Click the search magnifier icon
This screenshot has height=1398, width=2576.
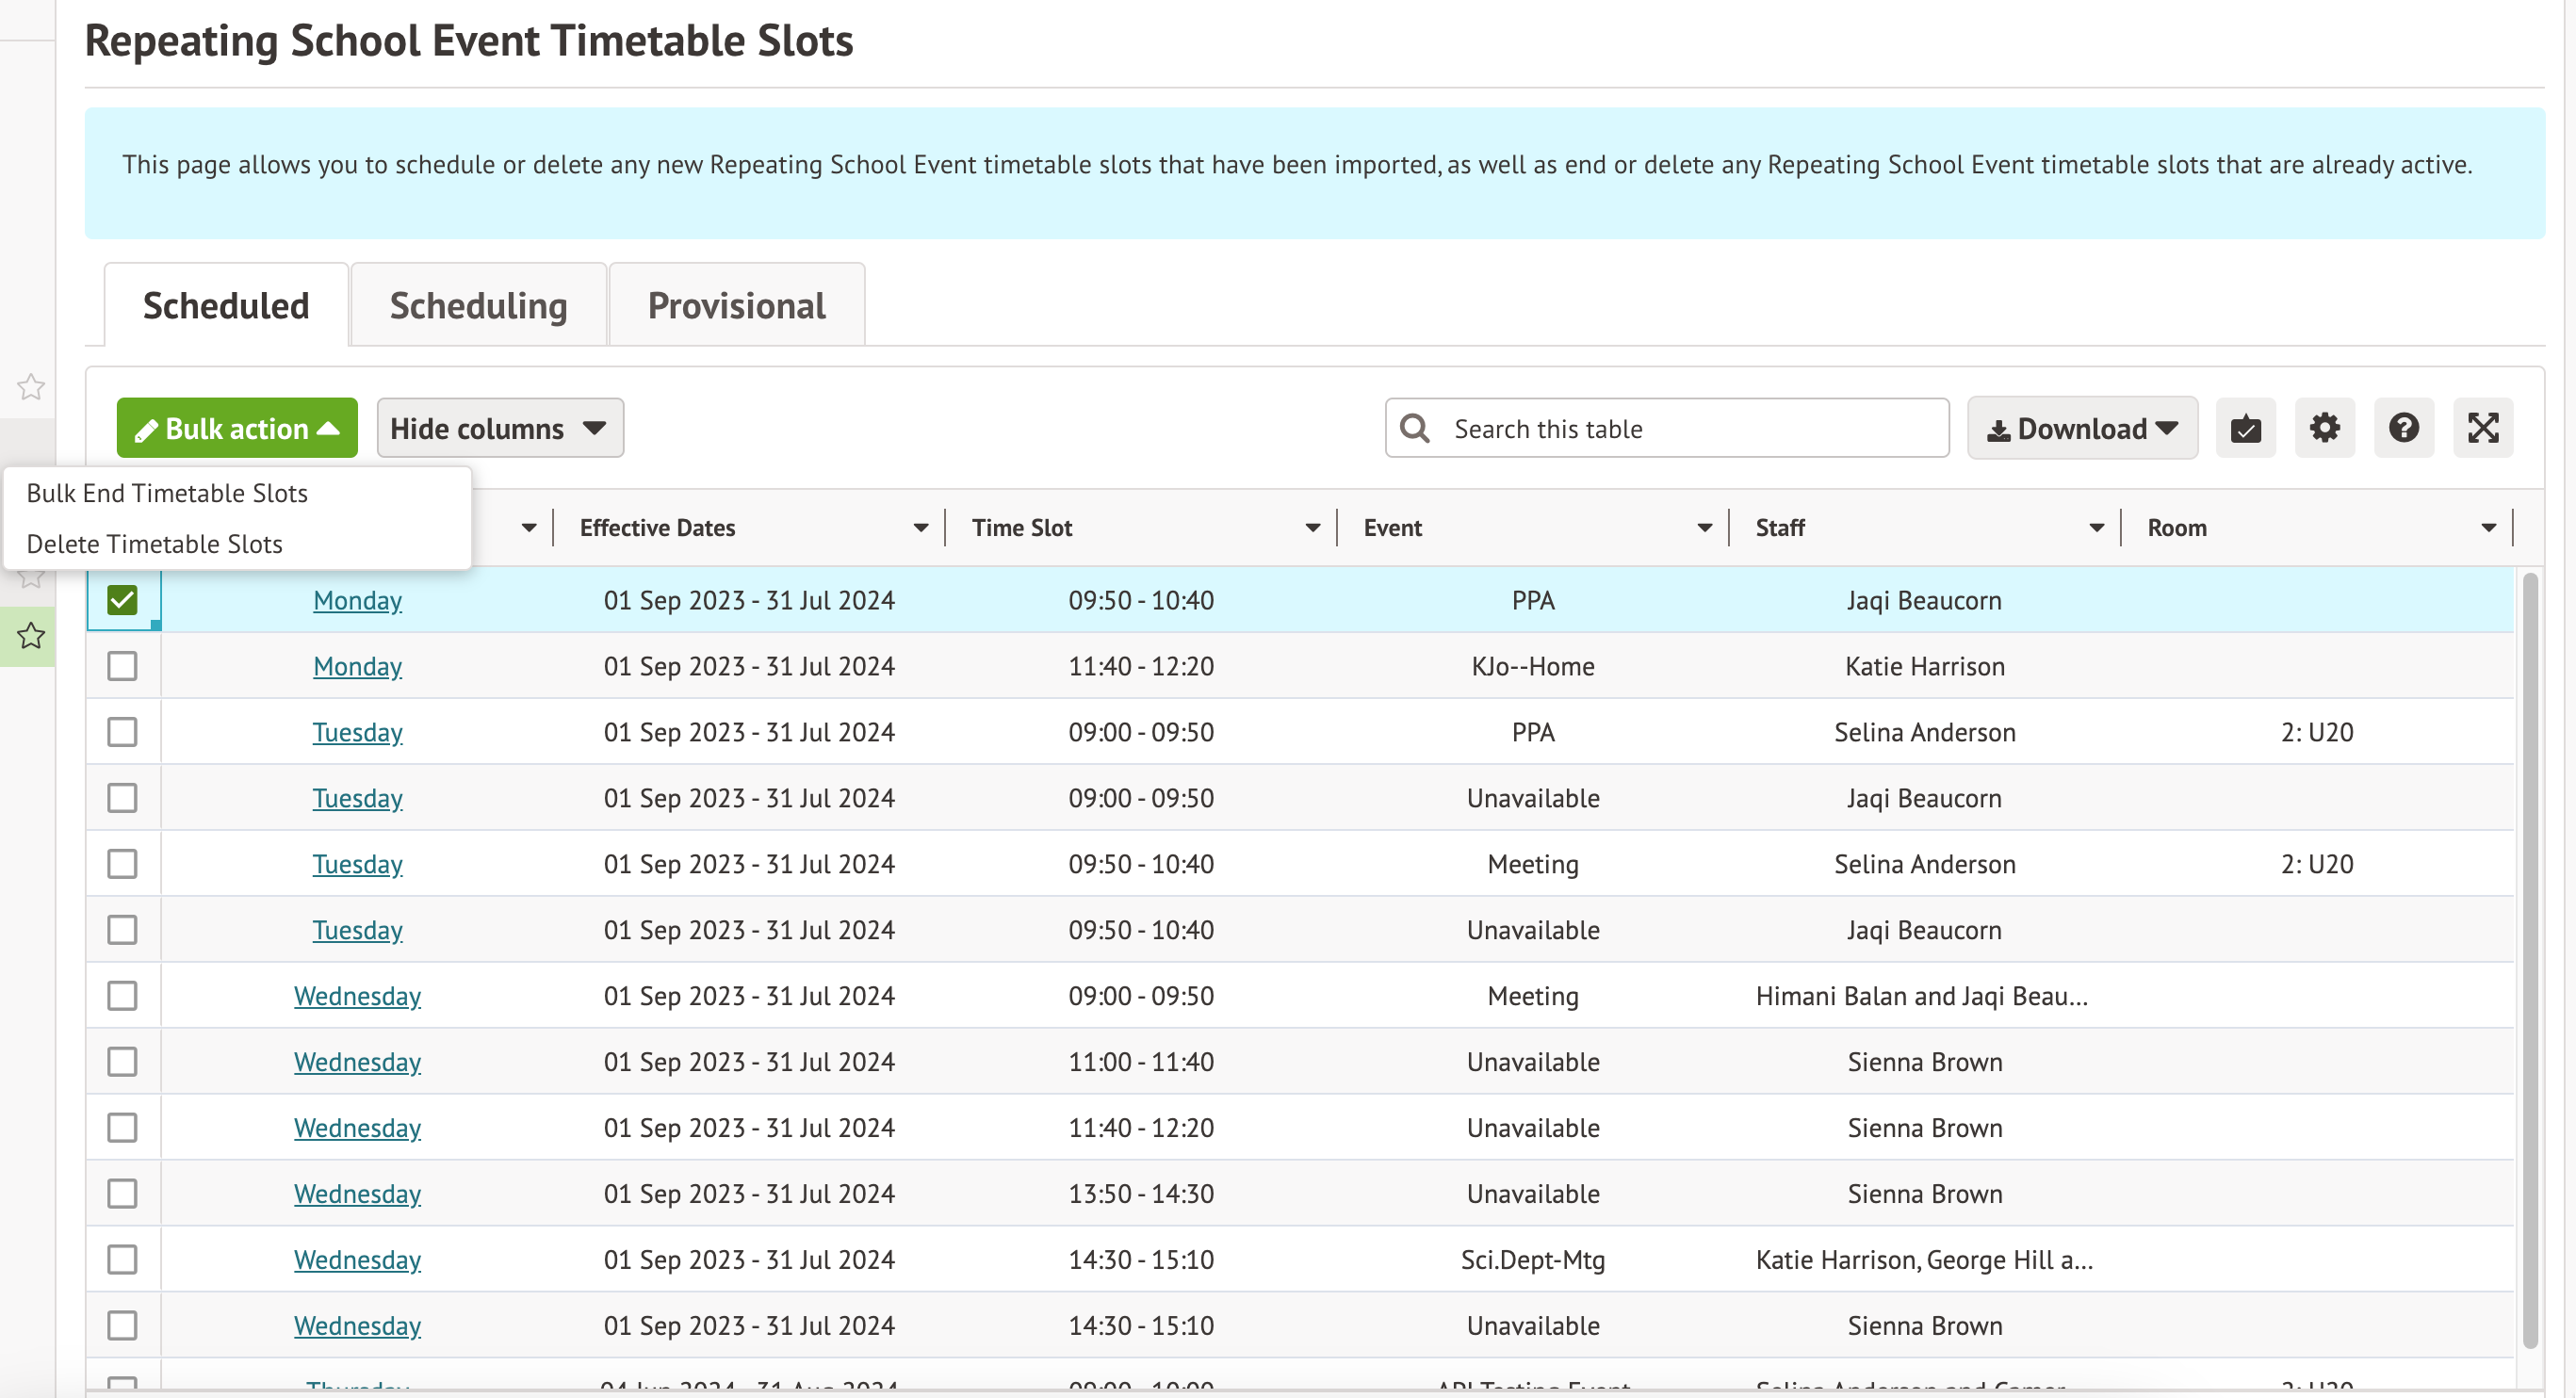point(1415,429)
